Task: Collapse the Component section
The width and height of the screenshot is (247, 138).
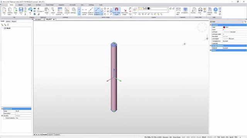Action: [x=2, y=109]
